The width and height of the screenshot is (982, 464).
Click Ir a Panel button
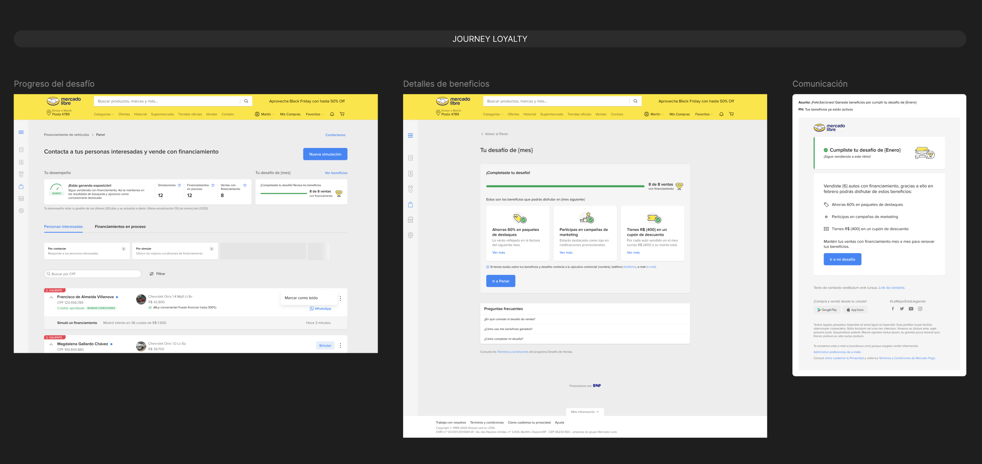500,281
